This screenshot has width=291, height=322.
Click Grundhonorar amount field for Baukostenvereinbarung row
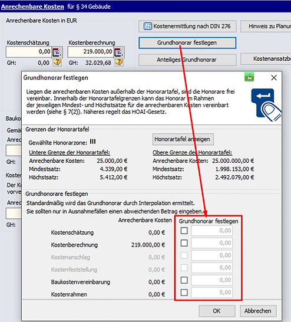pyautogui.click(x=212, y=280)
